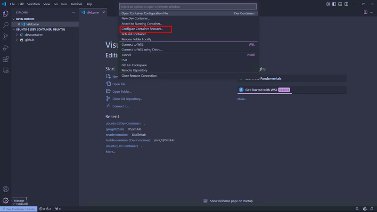Choose Configure Container Features option

tap(188, 29)
